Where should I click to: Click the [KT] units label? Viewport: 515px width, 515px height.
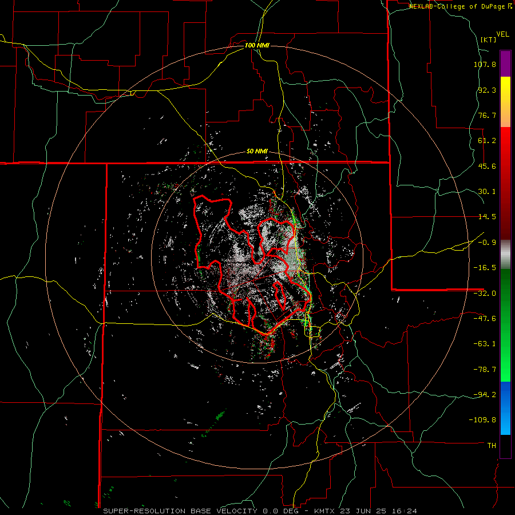489,39
